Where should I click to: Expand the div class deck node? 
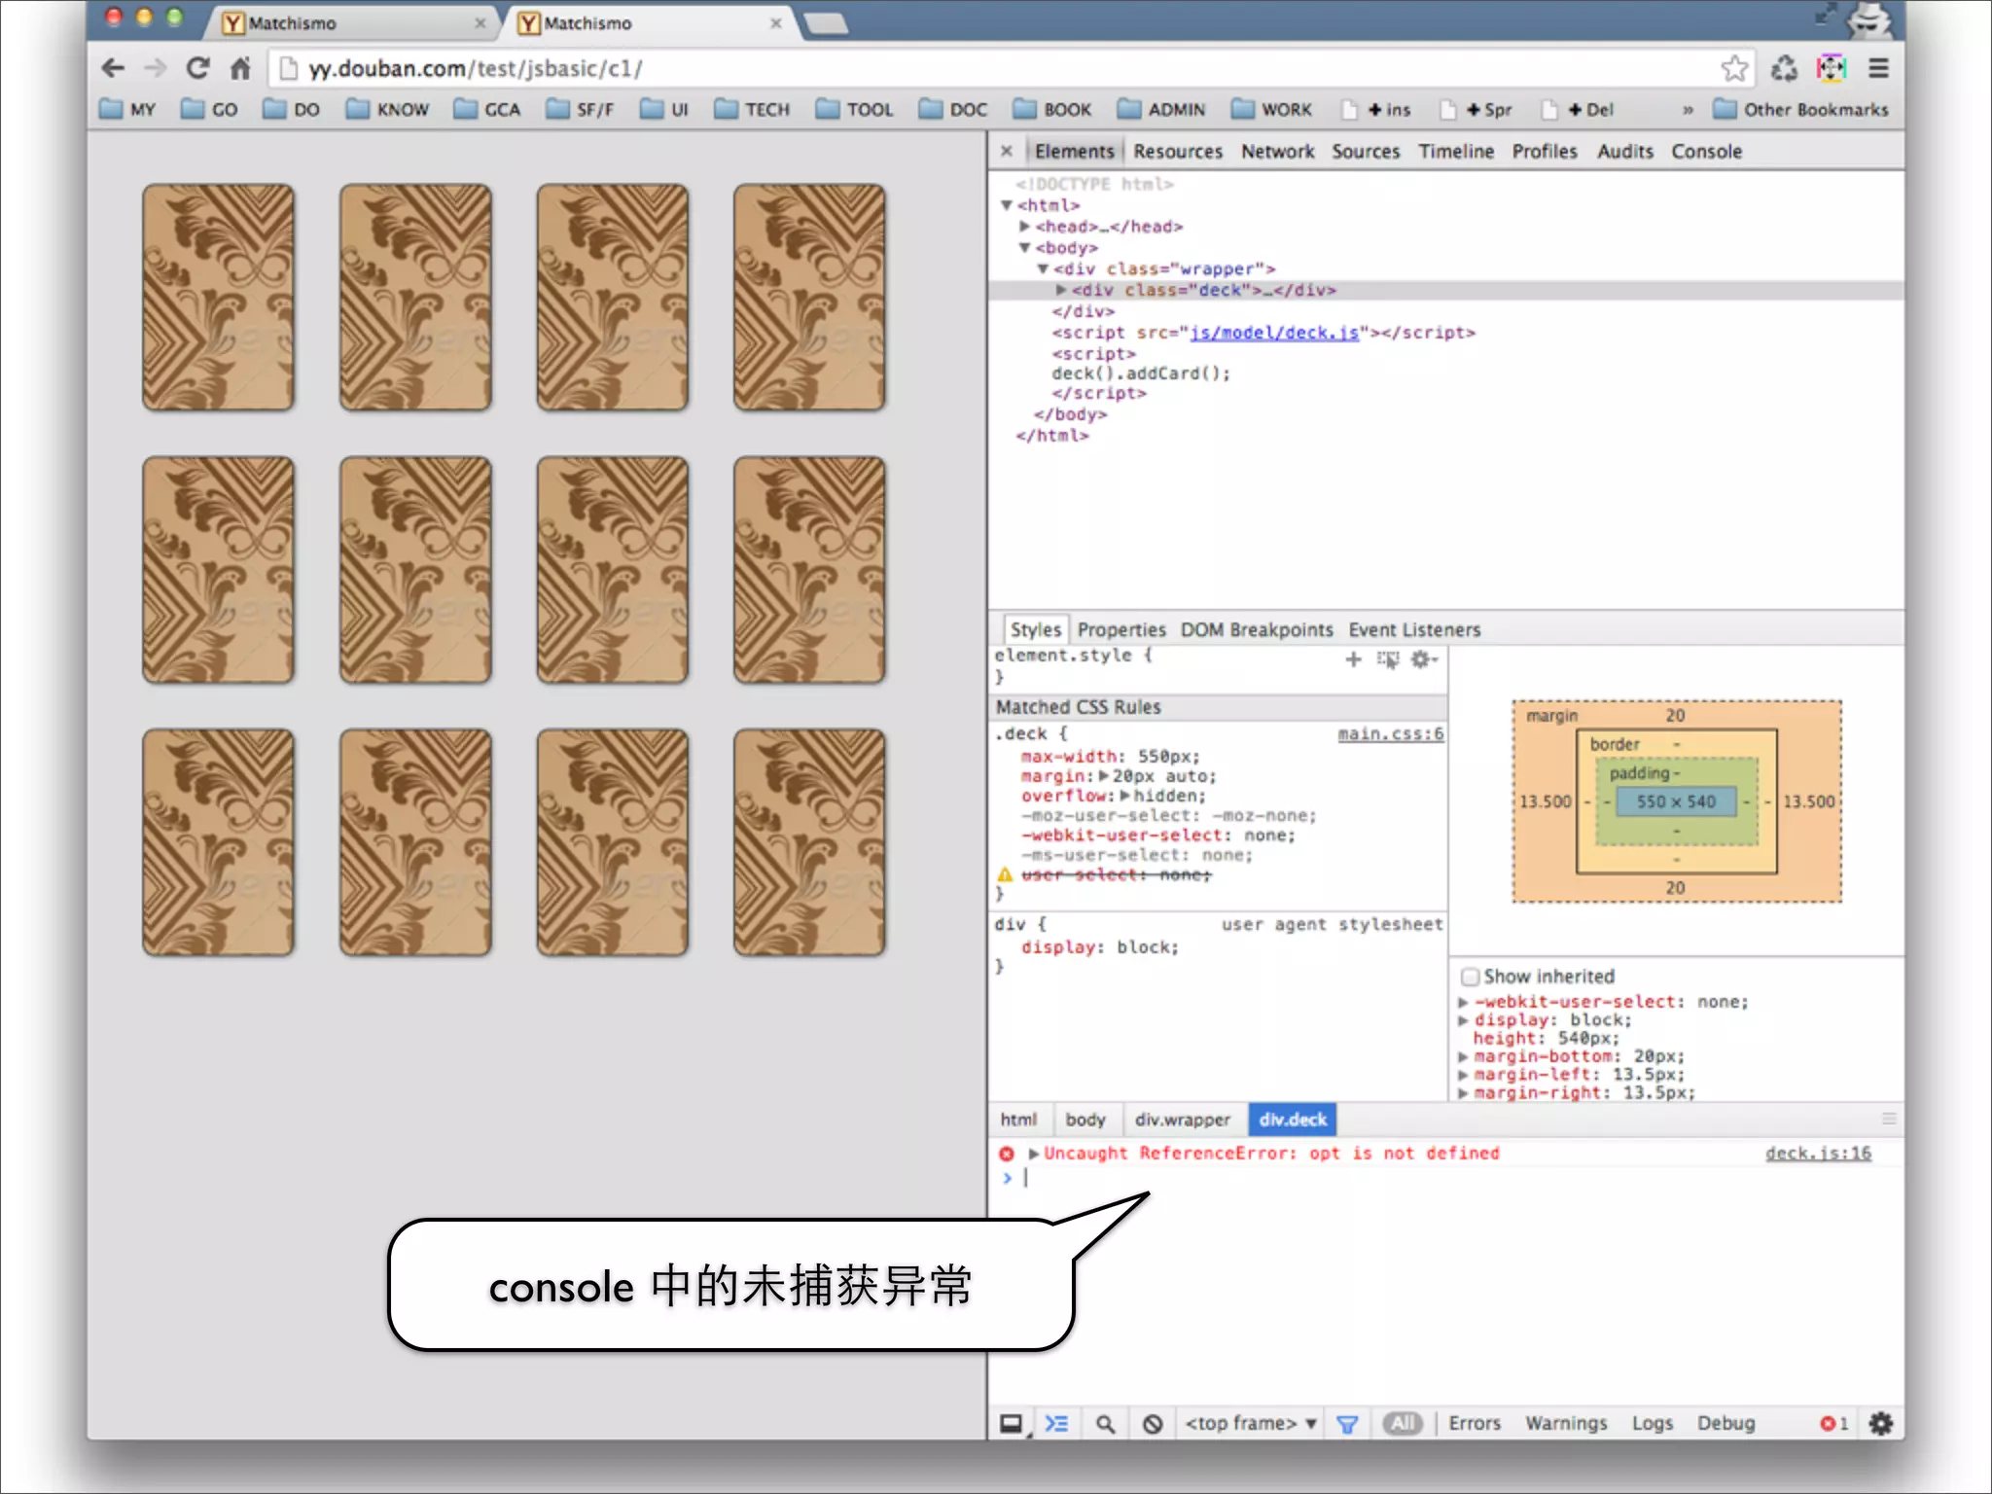coord(1060,290)
